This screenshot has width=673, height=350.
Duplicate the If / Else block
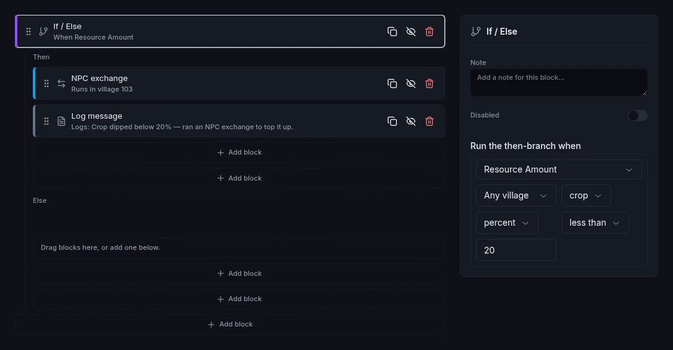pyautogui.click(x=392, y=32)
